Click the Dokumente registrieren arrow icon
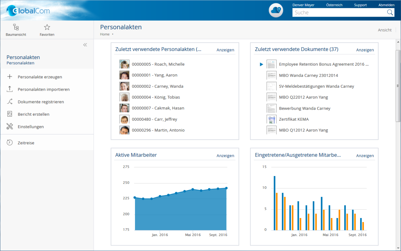The image size is (401, 251). [x=10, y=102]
